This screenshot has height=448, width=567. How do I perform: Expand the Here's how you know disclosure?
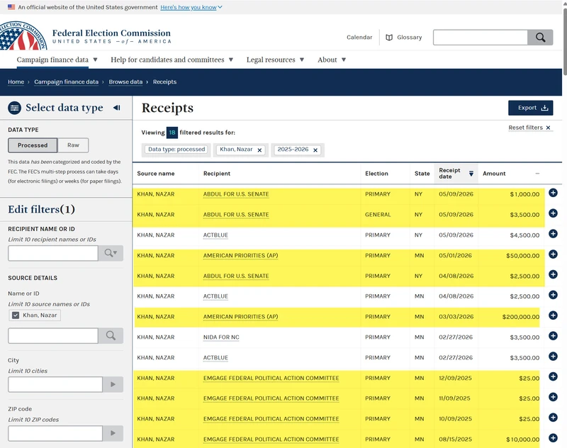coord(191,7)
